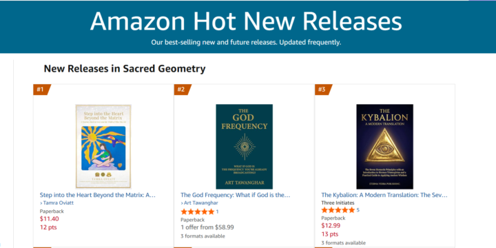
Task: Click the $12.99 Kybalion price
Action: [x=331, y=226]
